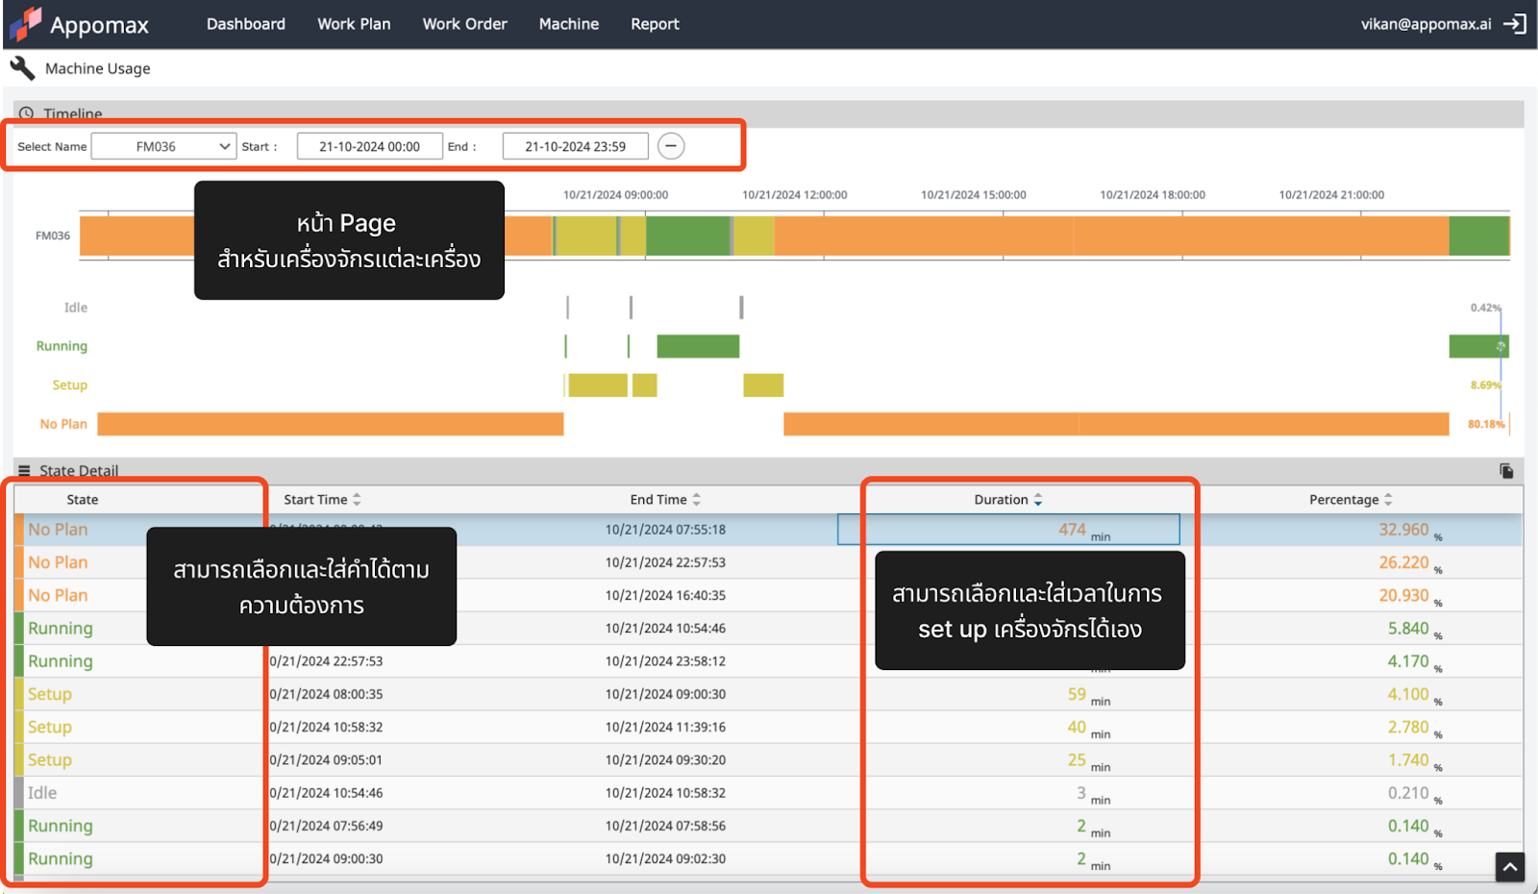The image size is (1538, 894).
Task: Click the State column header
Action: pos(83,500)
